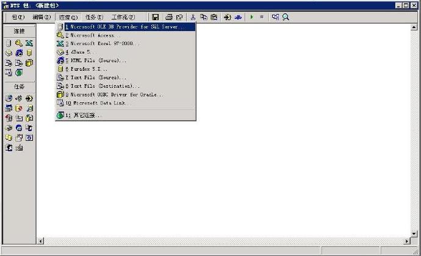Viewport: 421px width, 256px height.
Task: Select the Data Driven Query magnifier task icon
Action: point(29,108)
